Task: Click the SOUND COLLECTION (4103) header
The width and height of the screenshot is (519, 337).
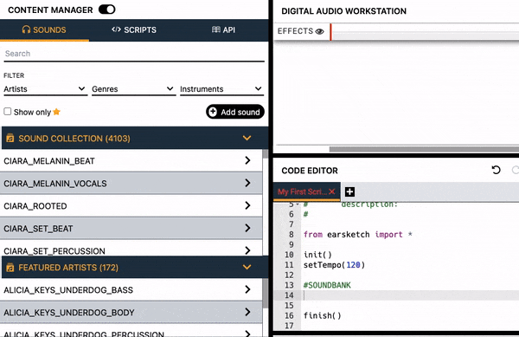Action: click(135, 138)
